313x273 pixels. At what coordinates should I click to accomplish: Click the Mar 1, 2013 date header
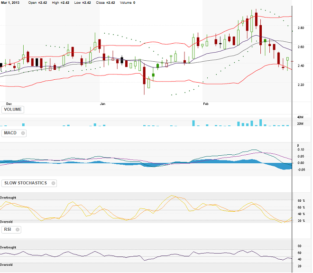click(10, 3)
